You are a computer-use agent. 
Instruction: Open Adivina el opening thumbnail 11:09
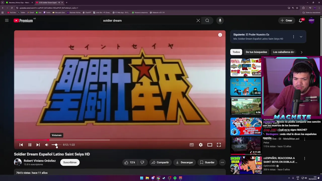click(x=246, y=126)
